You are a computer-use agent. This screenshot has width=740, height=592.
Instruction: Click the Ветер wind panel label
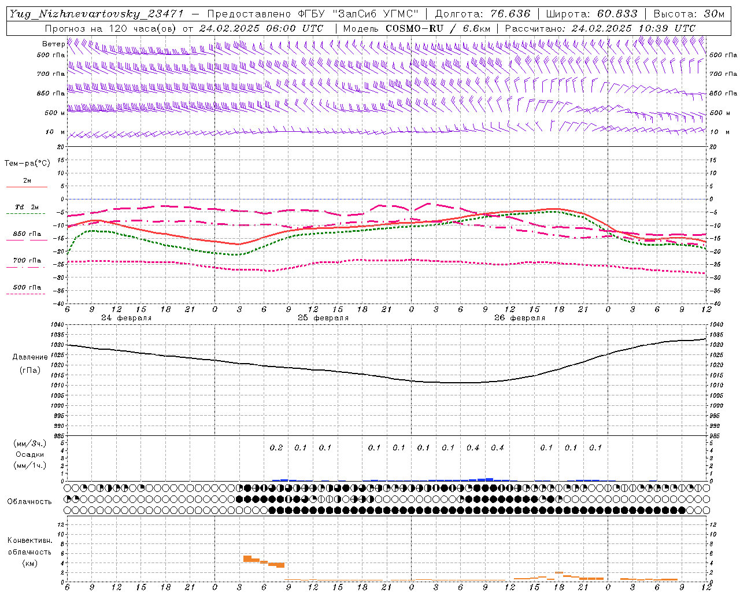[x=53, y=44]
